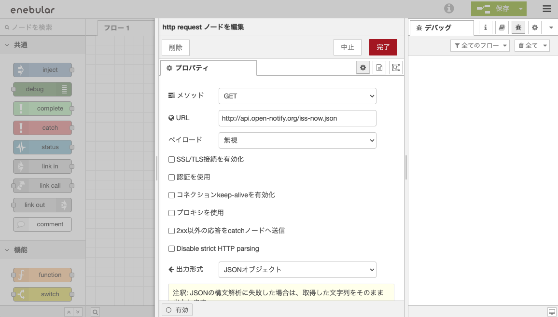
Task: Edit the URL input field
Action: [297, 118]
